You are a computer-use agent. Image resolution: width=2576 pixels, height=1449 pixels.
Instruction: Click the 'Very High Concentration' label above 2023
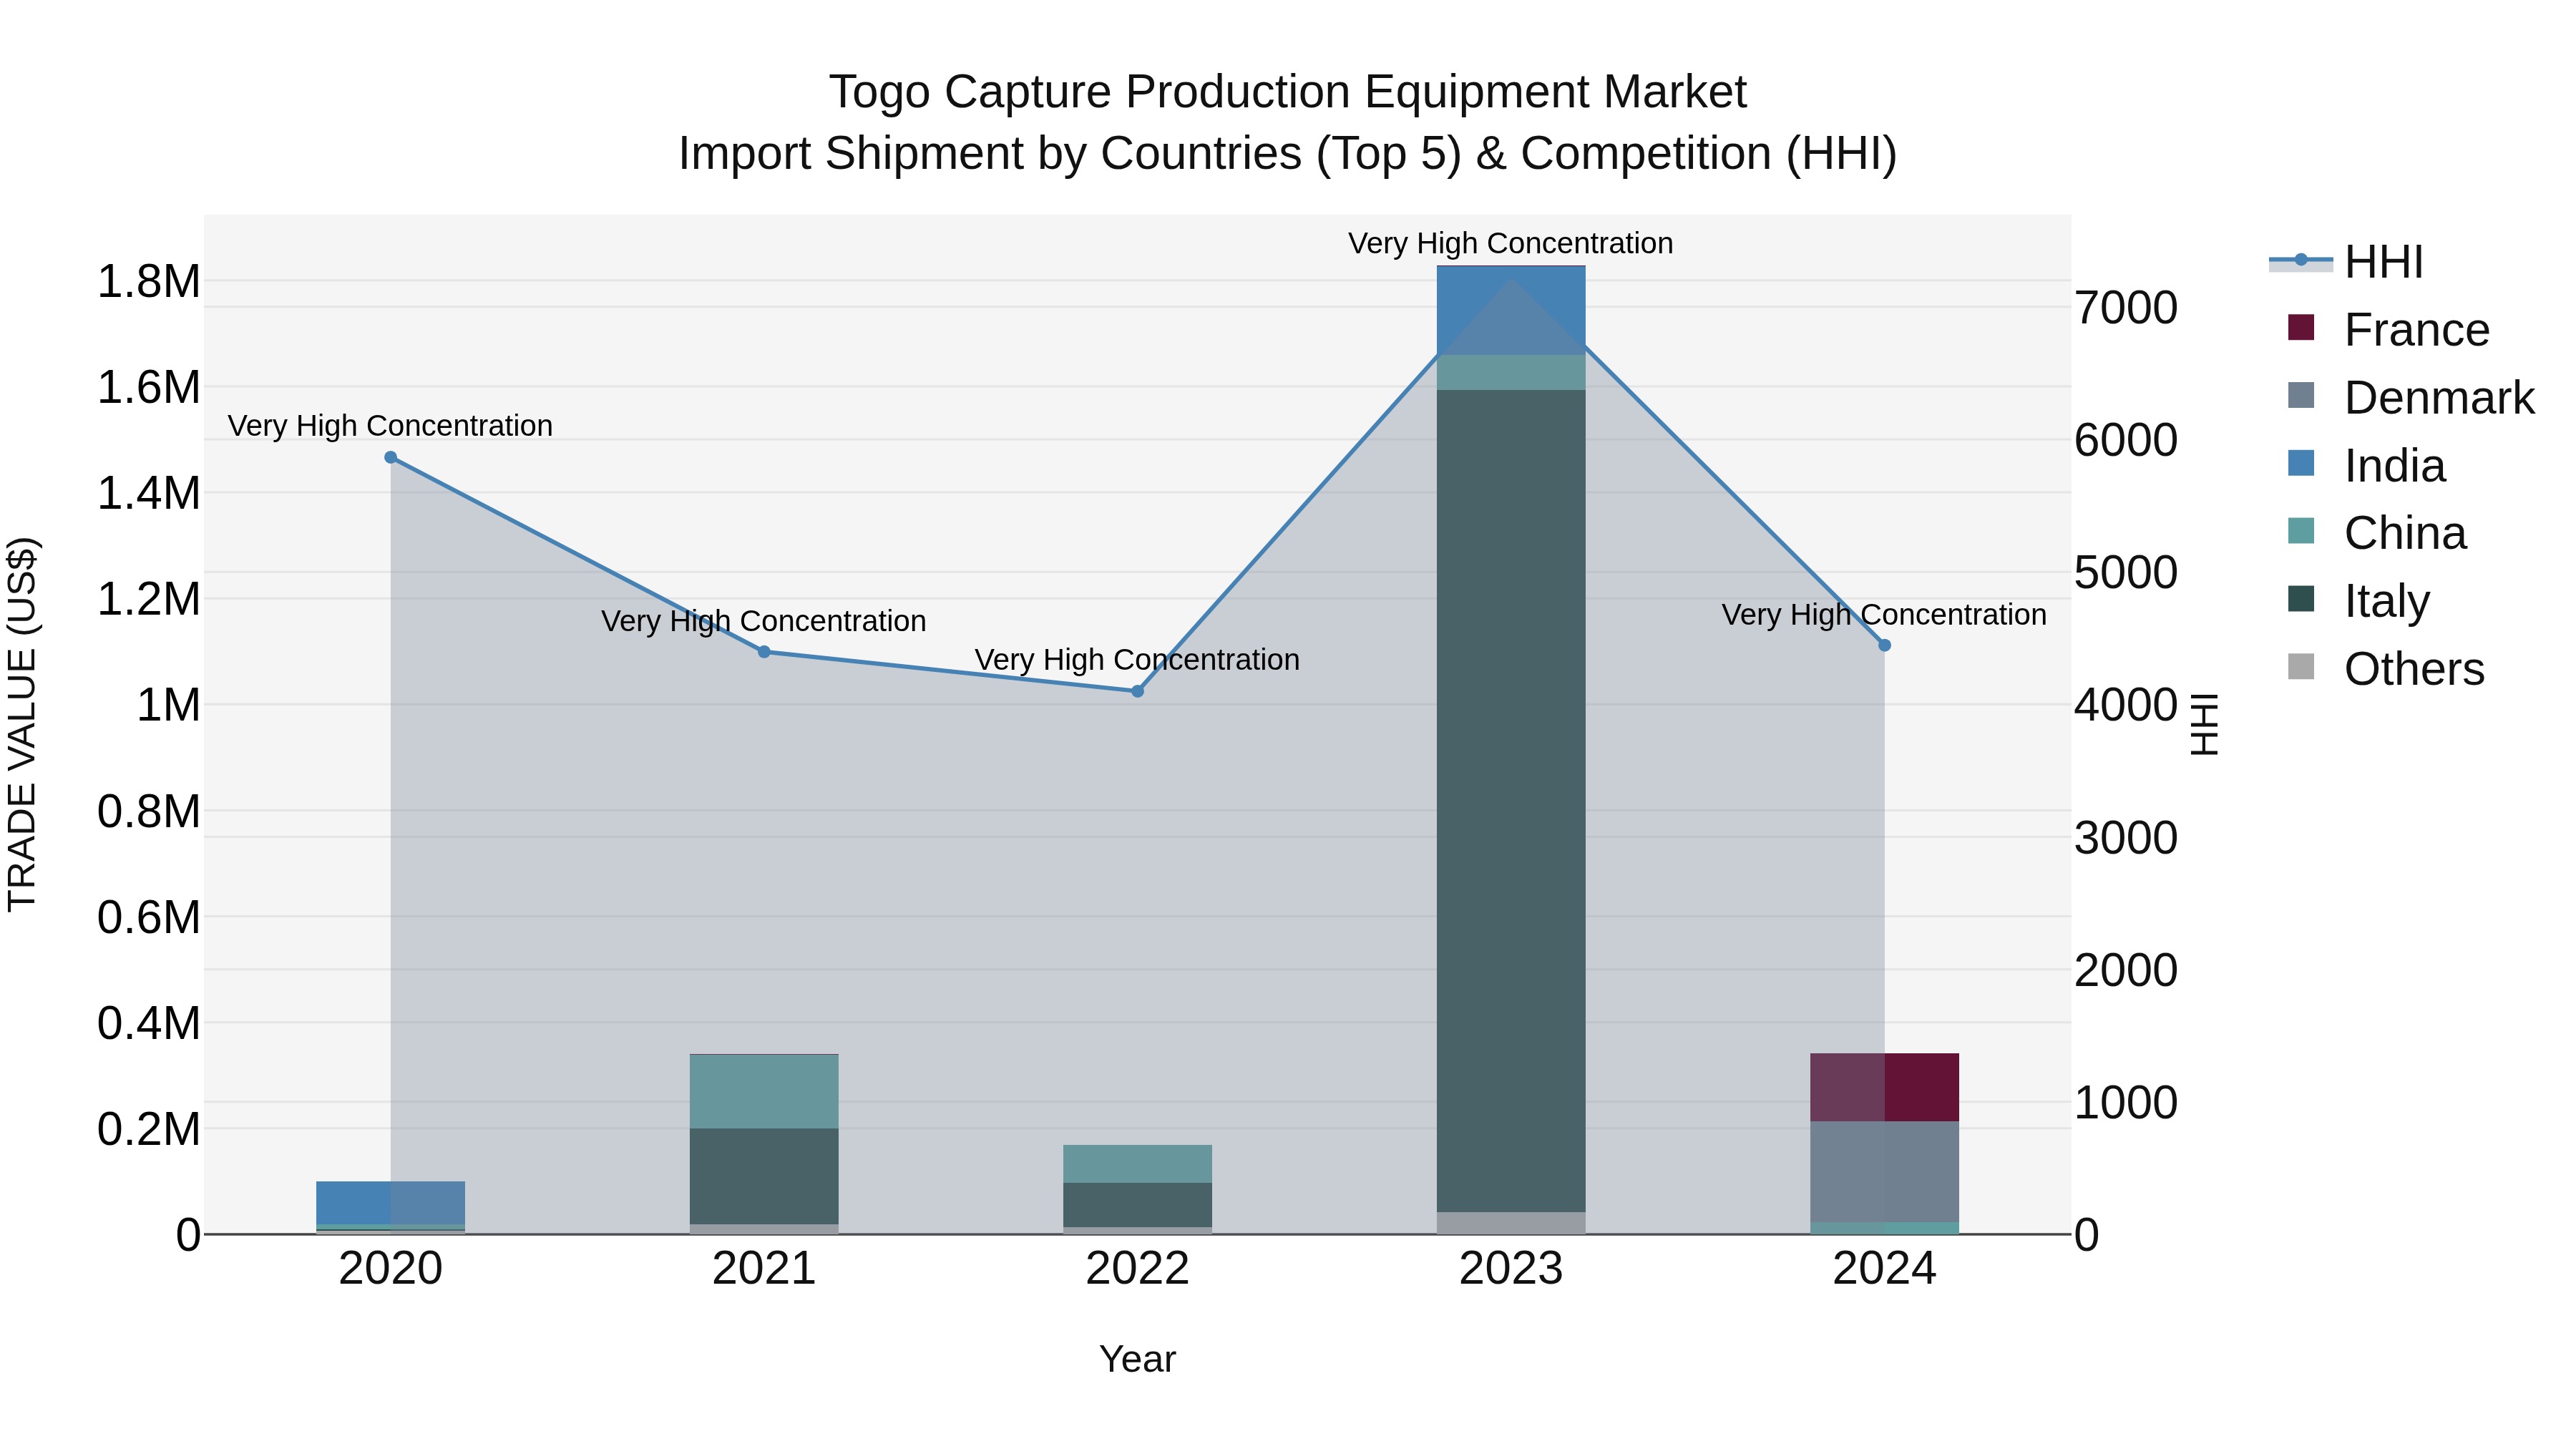pos(1511,243)
